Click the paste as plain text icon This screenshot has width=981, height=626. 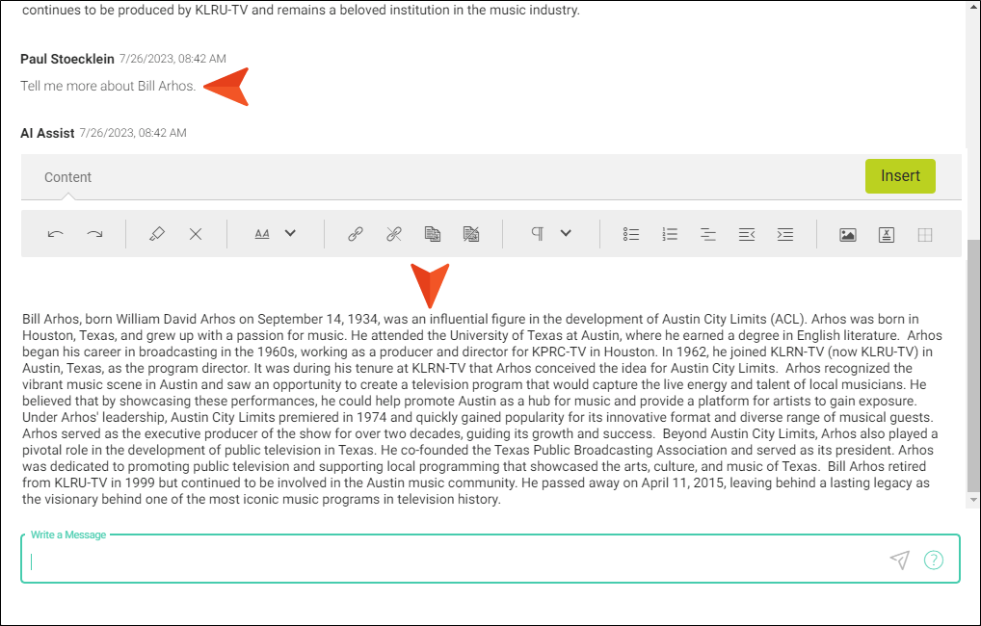click(x=471, y=234)
